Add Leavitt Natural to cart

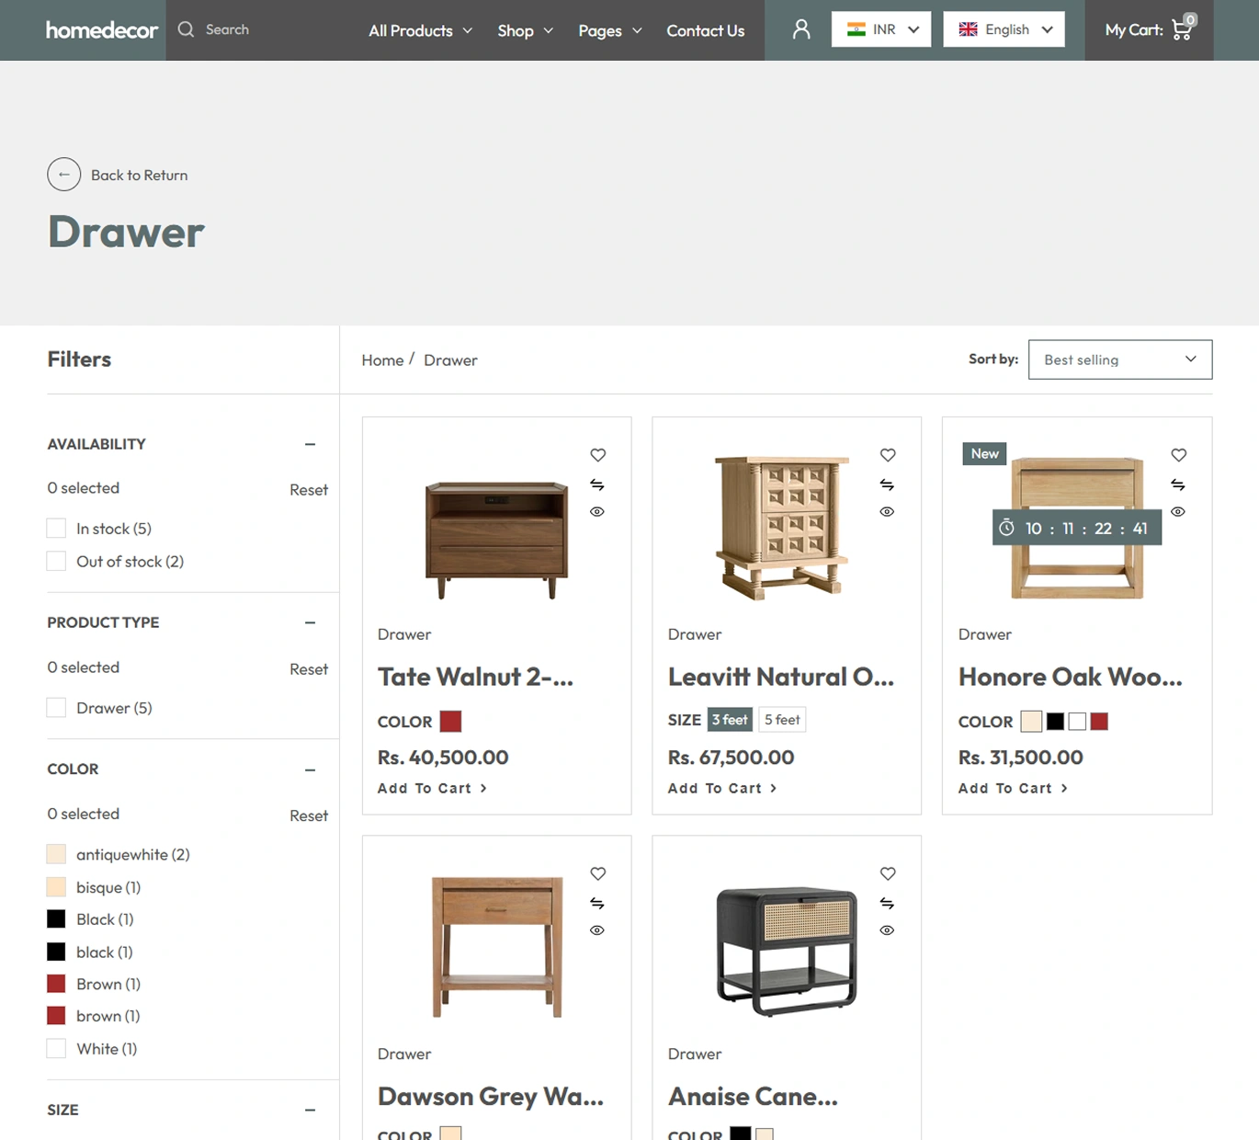tap(723, 789)
